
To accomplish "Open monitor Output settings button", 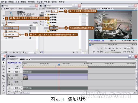I will click(x=132, y=48).
